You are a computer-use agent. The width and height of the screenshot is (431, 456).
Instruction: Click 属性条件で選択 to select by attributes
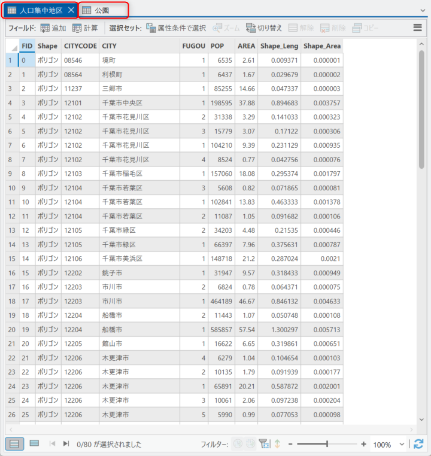pyautogui.click(x=176, y=28)
